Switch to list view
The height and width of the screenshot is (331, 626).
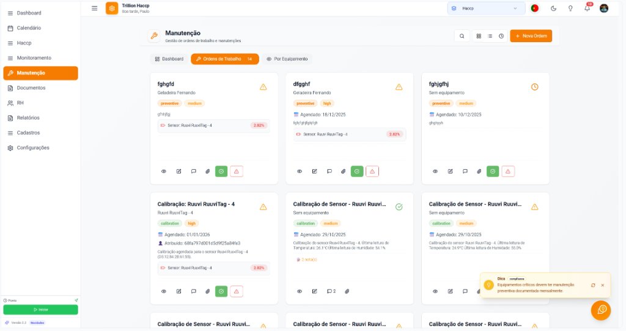(490, 36)
